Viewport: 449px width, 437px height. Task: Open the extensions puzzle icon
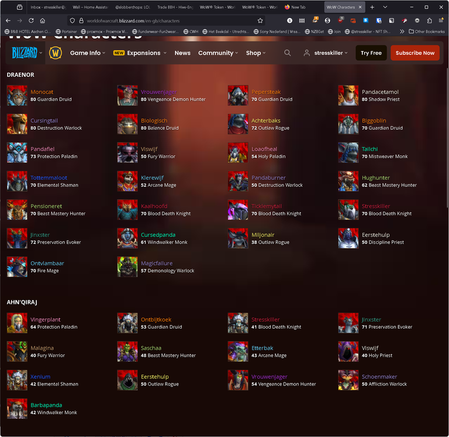point(429,21)
